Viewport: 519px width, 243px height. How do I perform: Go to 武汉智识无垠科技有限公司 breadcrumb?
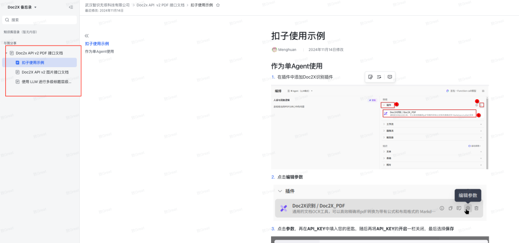coord(107,5)
